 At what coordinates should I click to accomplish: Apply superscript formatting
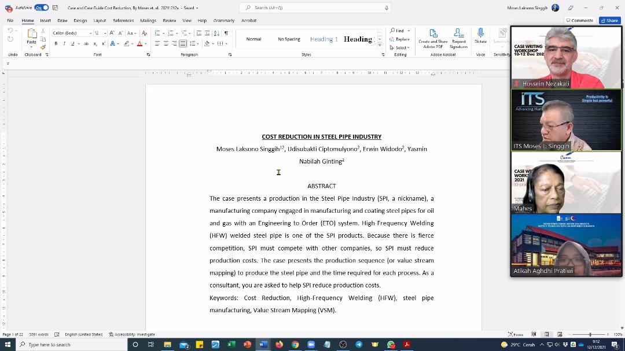[x=103, y=44]
